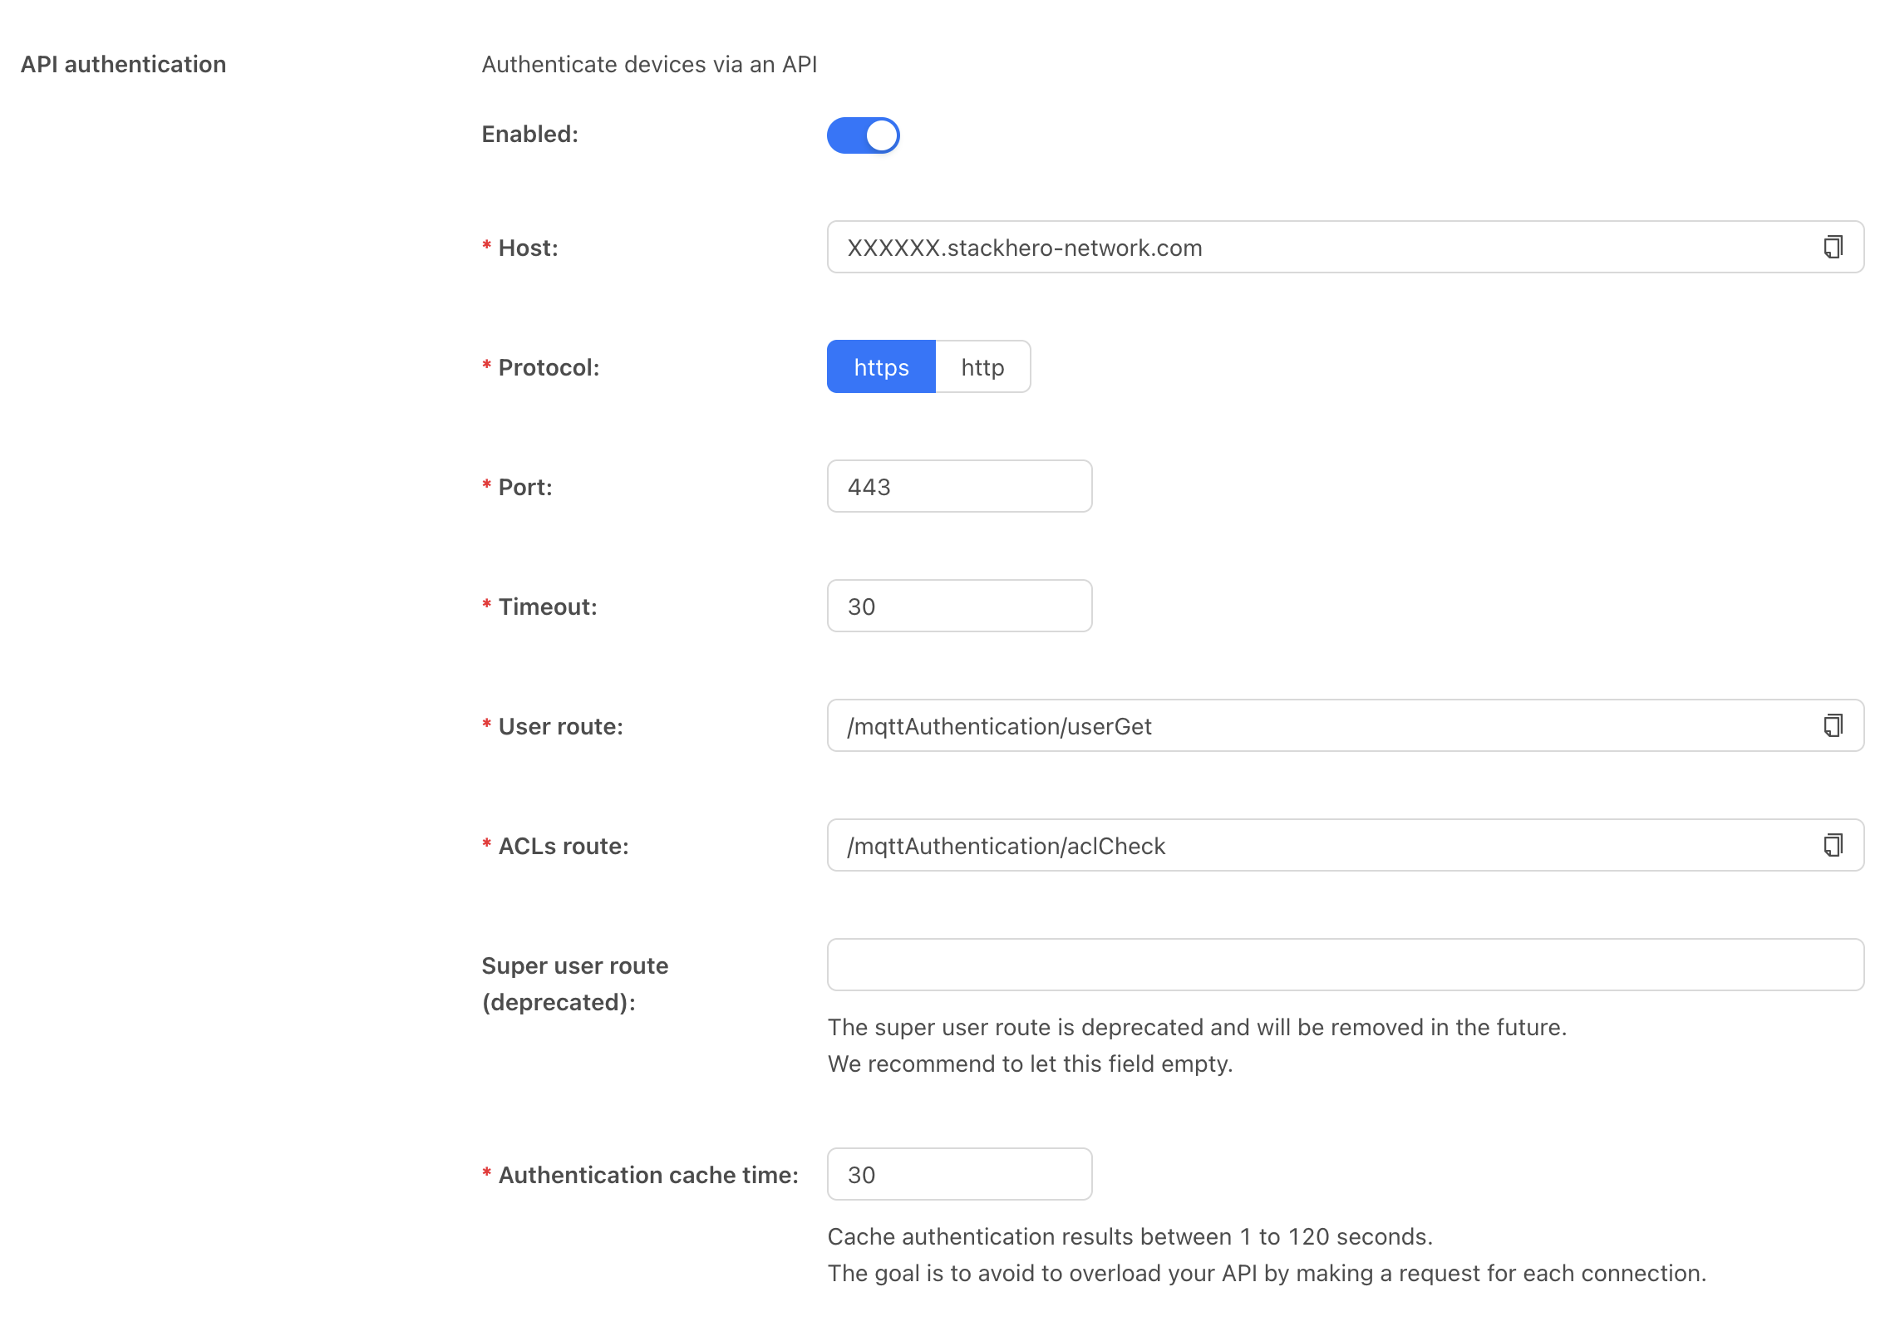This screenshot has width=1895, height=1341.
Task: Click the ACLs route text field
Action: point(1313,845)
